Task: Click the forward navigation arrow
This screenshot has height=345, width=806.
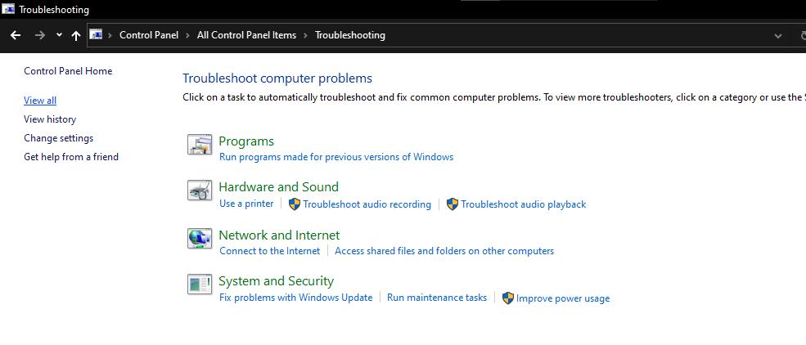Action: 39,35
